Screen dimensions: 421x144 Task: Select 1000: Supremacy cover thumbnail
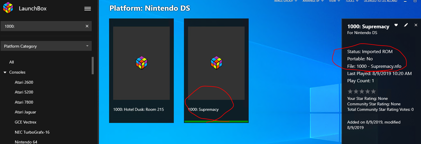tap(216, 63)
